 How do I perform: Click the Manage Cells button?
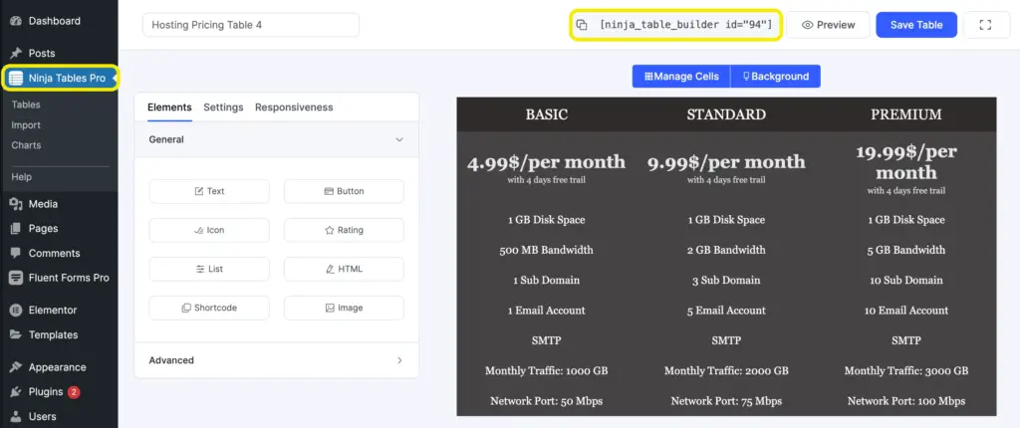(x=681, y=77)
